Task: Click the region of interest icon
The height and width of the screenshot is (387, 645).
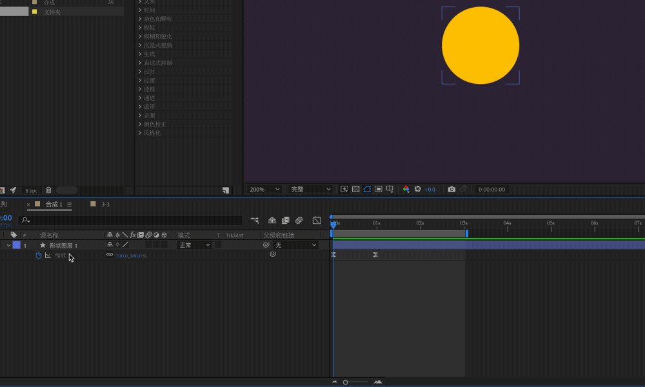Action: coord(379,189)
